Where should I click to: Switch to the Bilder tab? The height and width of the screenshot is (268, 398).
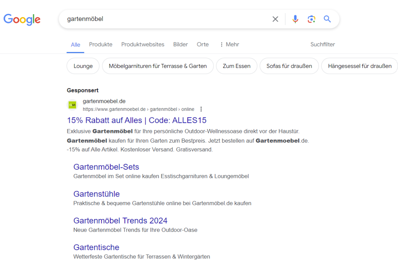(x=180, y=45)
